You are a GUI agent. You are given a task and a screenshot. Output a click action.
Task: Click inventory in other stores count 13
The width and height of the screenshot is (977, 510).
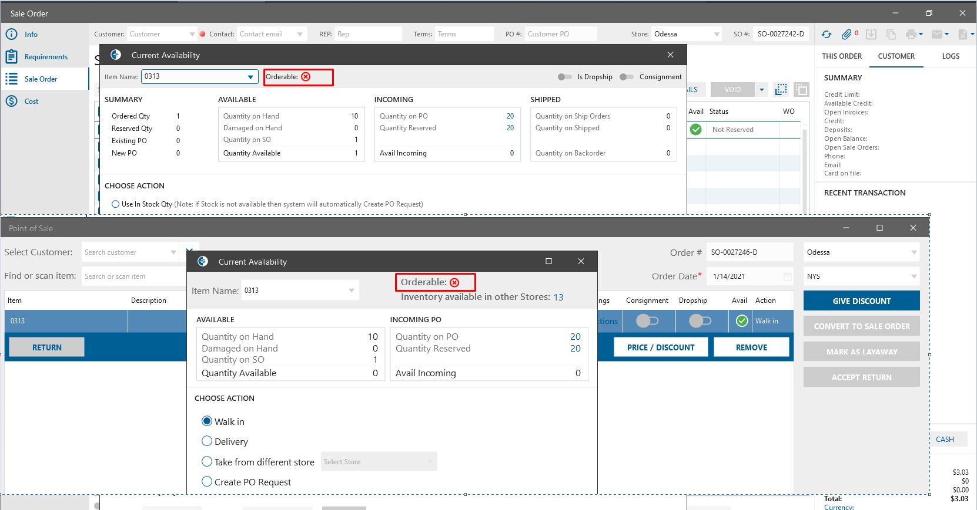558,298
